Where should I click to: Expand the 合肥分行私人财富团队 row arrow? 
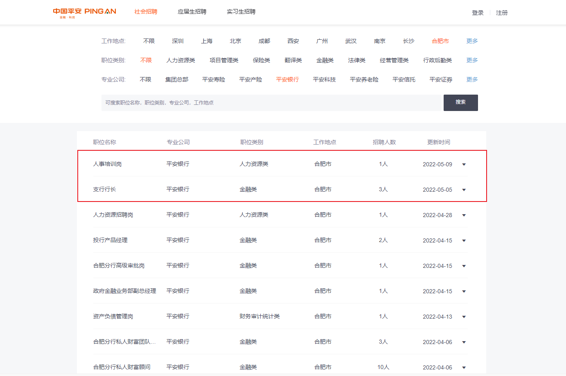[x=464, y=342]
